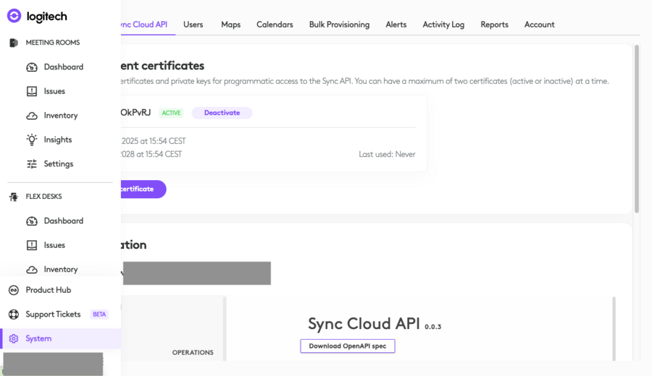This screenshot has height=376, width=652.
Task: Download the OpenAPI spec
Action: coord(348,346)
